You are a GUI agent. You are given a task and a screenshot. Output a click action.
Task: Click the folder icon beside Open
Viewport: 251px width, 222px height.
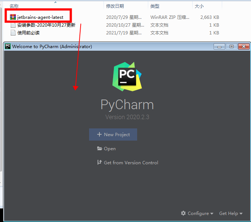99,148
